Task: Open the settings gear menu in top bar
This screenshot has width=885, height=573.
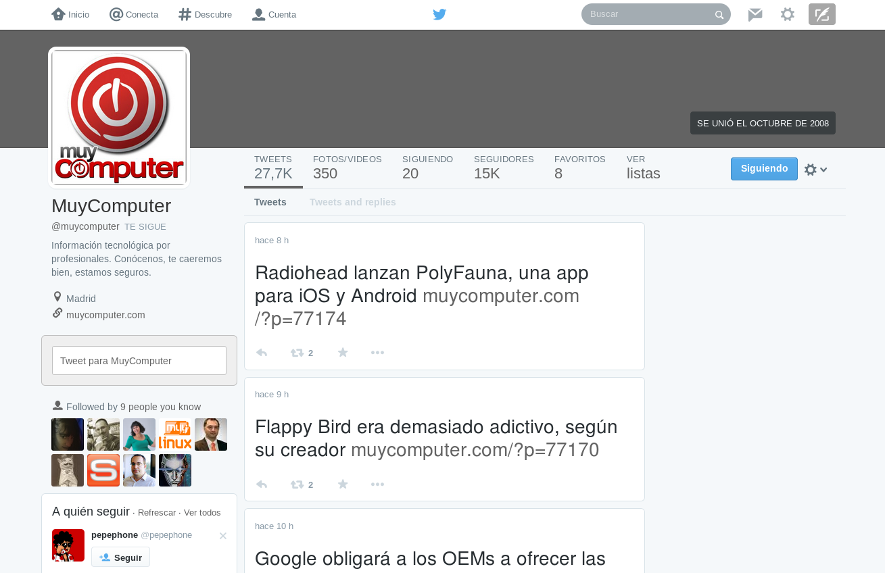Action: tap(788, 14)
